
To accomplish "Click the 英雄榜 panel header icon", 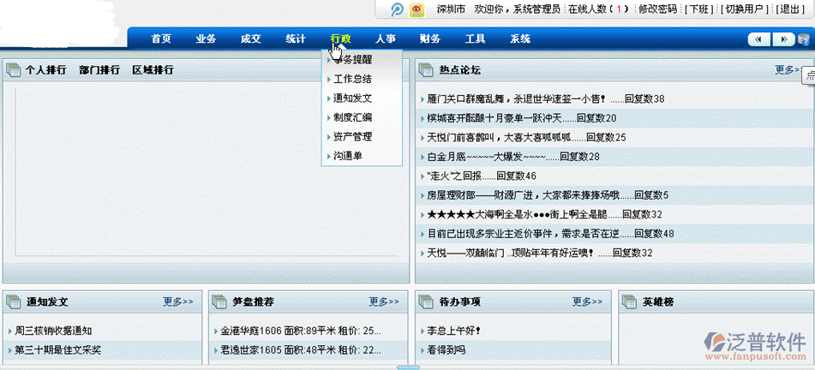I will [629, 301].
